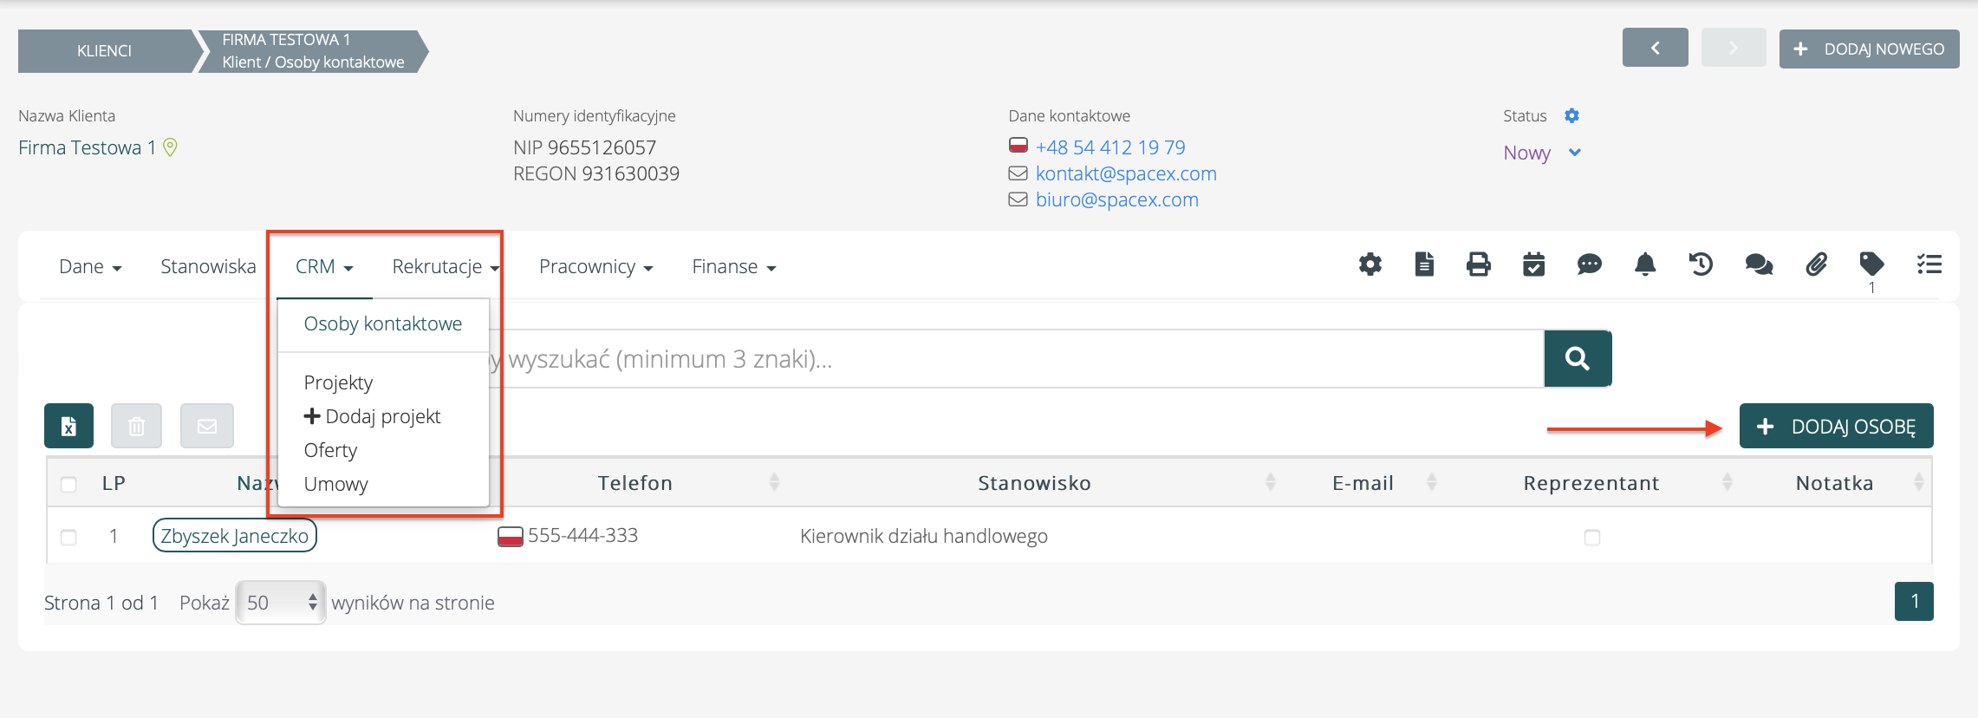
Task: Export list with Excel file icon
Action: pos(68,426)
